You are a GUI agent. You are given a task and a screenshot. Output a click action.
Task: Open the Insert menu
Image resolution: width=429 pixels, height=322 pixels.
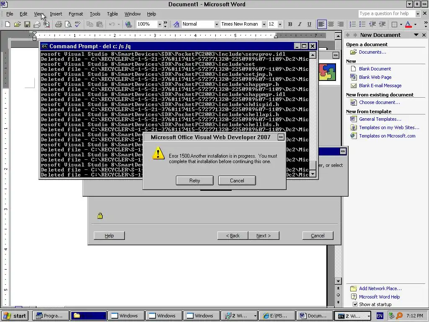point(56,14)
